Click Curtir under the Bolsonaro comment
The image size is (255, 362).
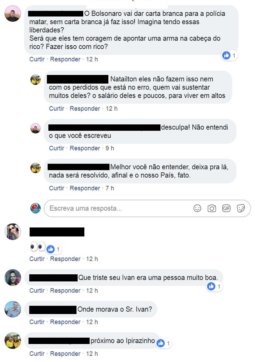[x=37, y=59]
